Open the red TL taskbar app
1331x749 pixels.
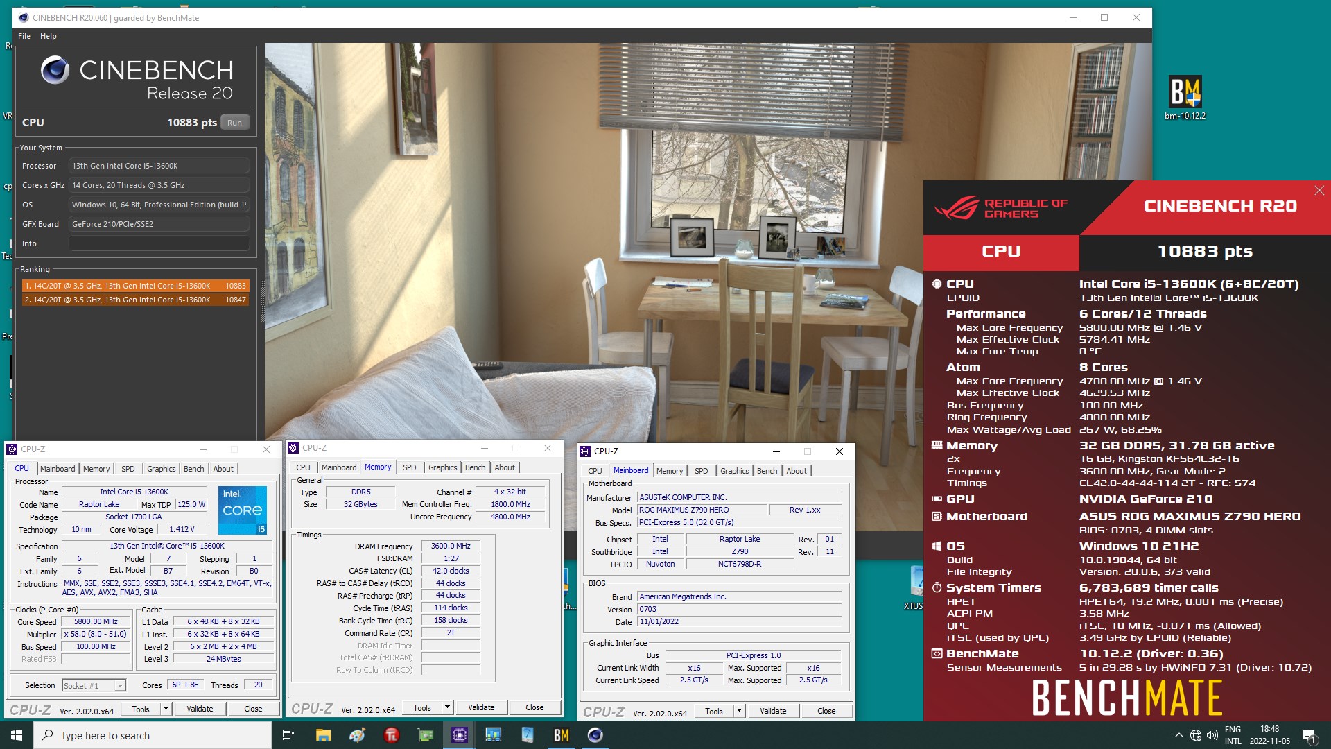coord(391,735)
